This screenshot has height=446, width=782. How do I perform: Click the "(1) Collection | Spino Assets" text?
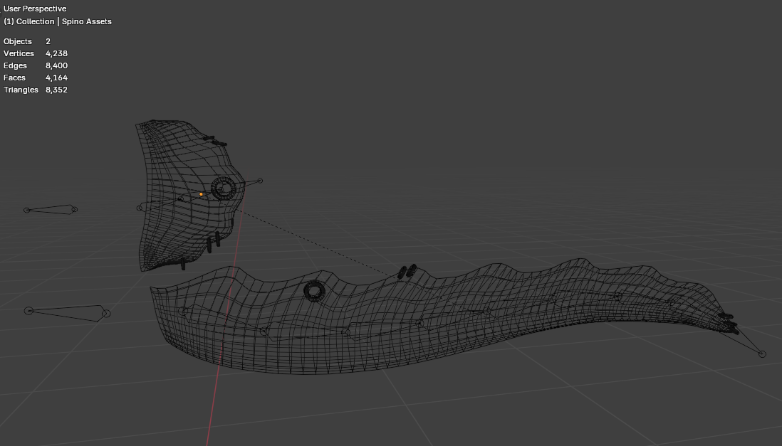58,21
